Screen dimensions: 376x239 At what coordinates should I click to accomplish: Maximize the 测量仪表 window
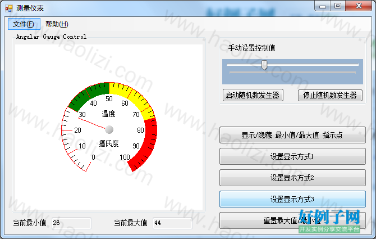click(x=338, y=6)
